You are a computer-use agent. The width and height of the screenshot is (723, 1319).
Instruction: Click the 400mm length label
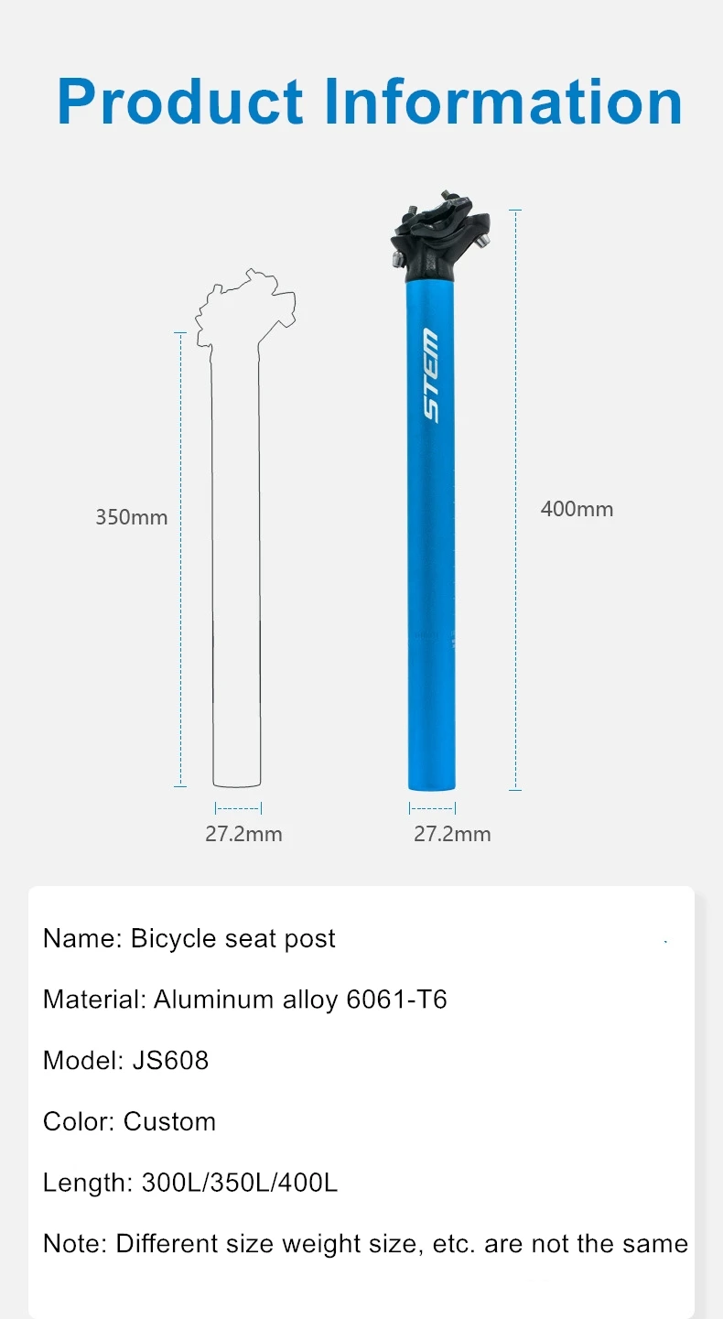(577, 509)
